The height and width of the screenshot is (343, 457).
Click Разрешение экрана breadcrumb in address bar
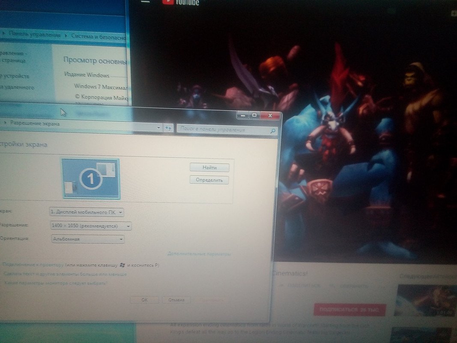[x=35, y=123]
